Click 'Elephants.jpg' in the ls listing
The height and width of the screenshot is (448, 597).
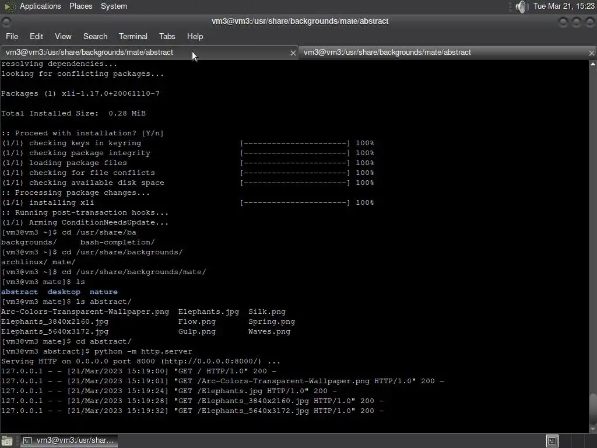click(208, 311)
